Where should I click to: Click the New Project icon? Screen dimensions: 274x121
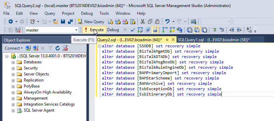coord(32,22)
